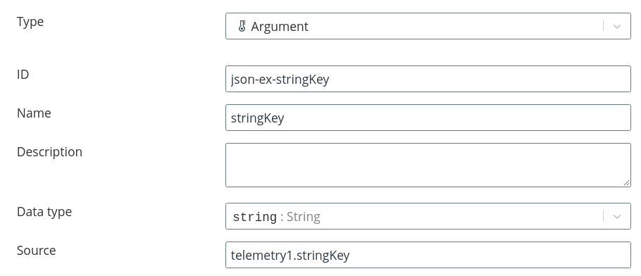Click the separator beside Data type chevron

pyautogui.click(x=604, y=216)
